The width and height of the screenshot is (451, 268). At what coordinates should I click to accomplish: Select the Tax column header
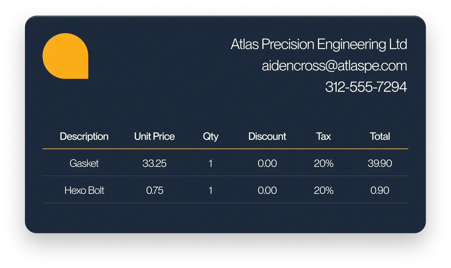(324, 136)
